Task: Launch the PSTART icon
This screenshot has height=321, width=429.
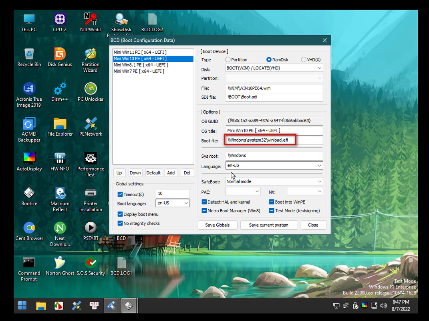Action: pyautogui.click(x=91, y=232)
